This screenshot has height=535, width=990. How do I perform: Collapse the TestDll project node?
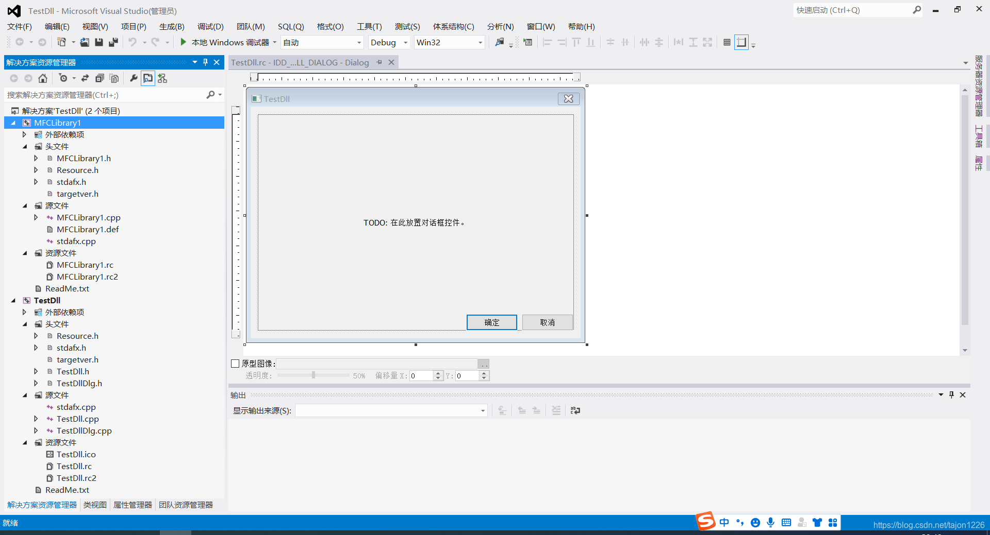(13, 301)
